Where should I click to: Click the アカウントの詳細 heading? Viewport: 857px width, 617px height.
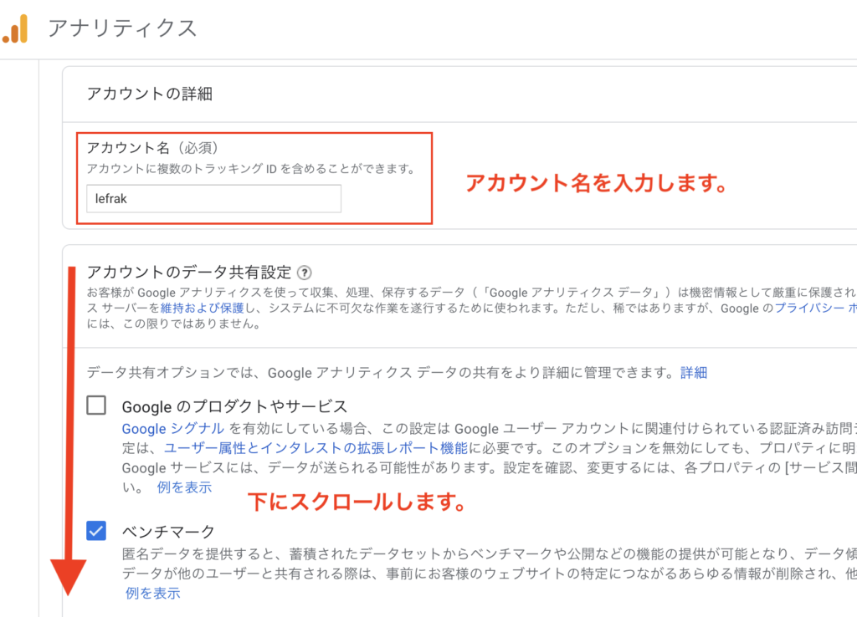click(150, 94)
